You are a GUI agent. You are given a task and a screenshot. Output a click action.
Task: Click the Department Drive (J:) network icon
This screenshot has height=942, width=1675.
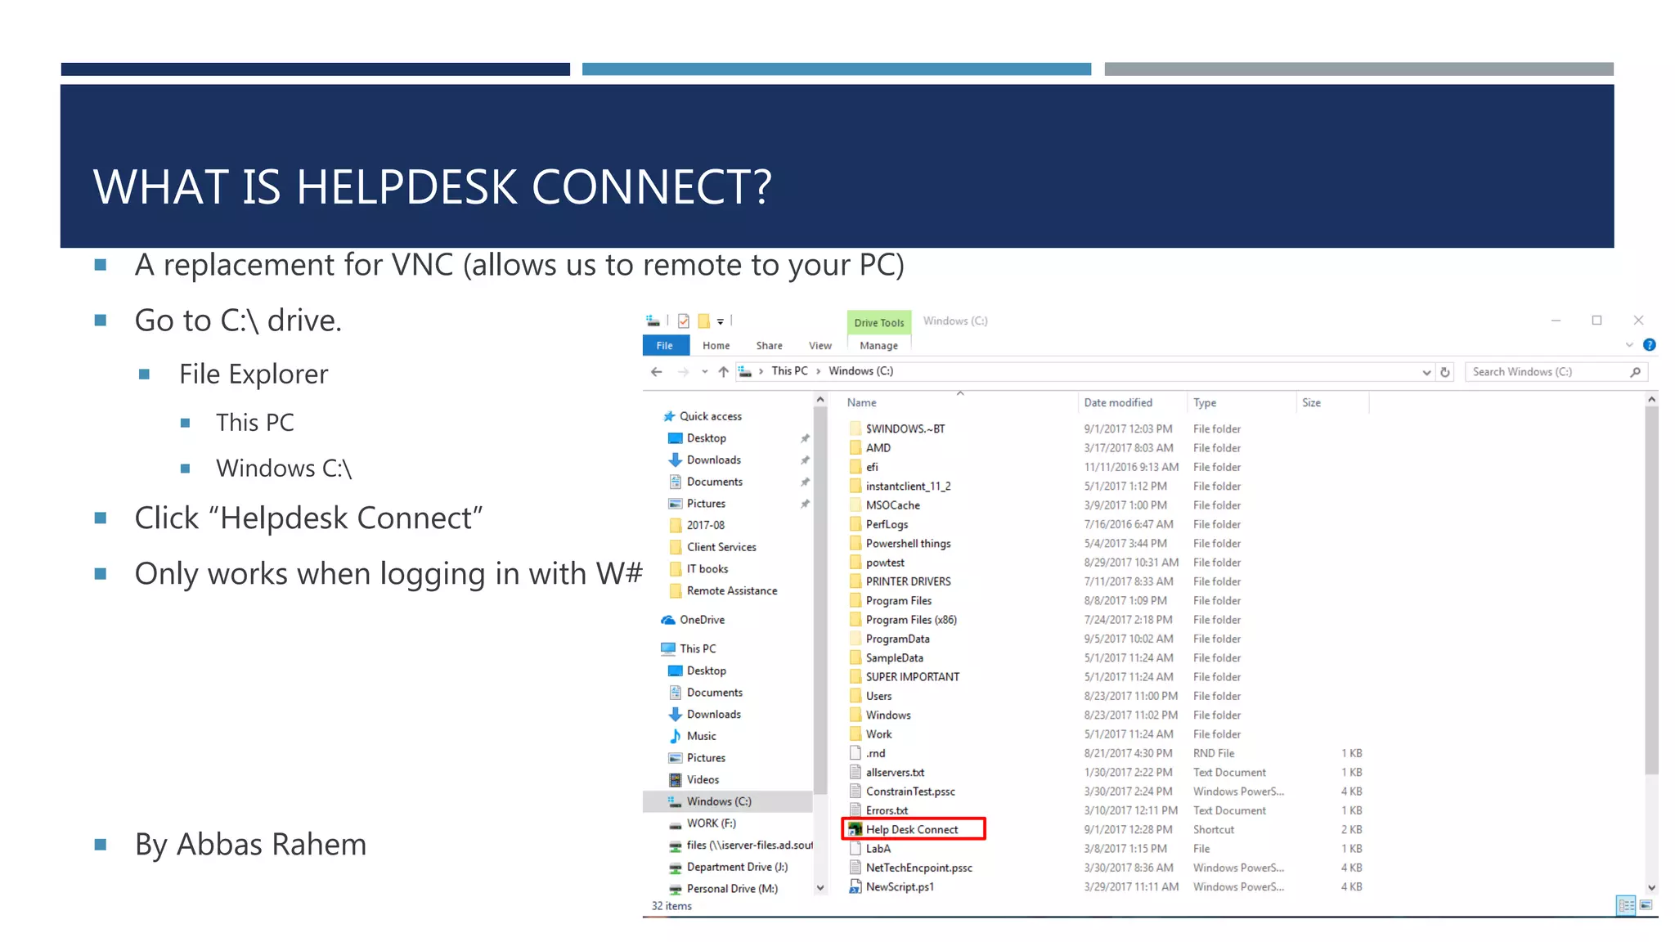pyautogui.click(x=676, y=867)
